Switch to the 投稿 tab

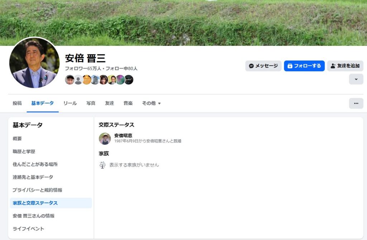[x=17, y=103]
